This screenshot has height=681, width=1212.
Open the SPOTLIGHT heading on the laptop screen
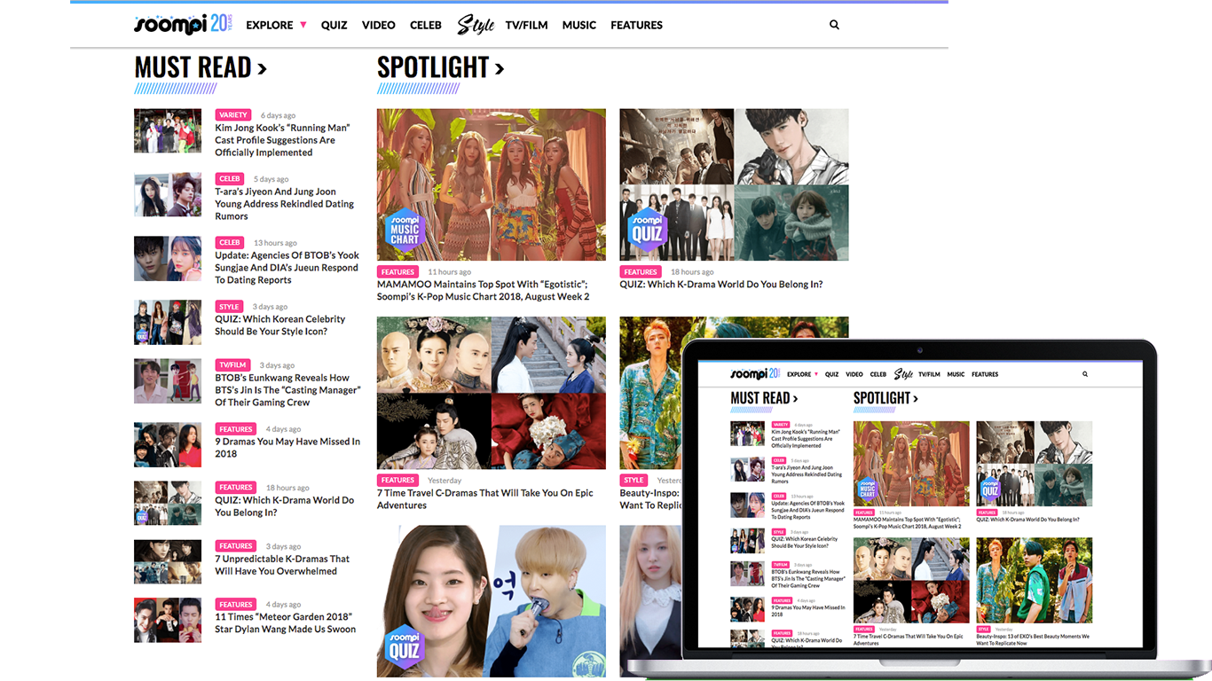tap(885, 398)
